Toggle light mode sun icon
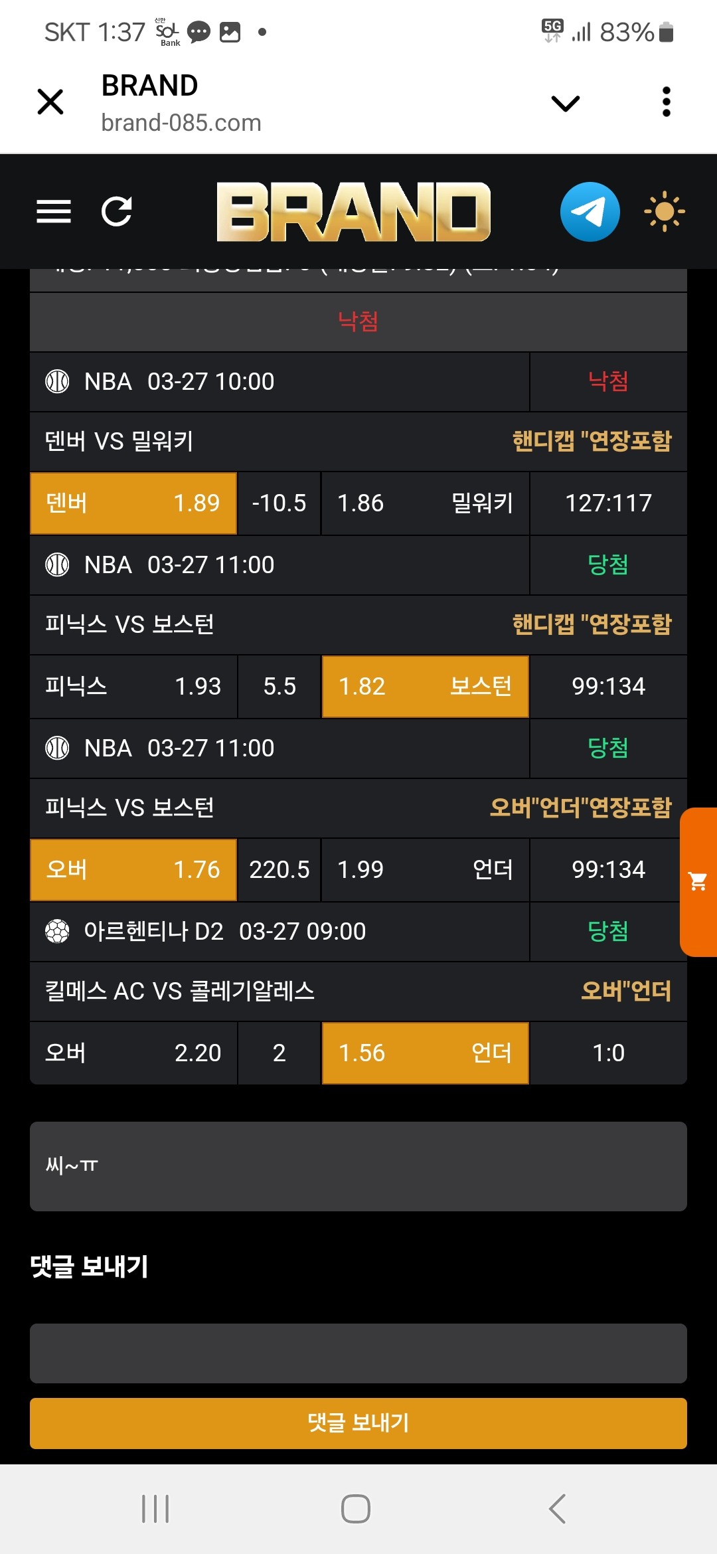 pyautogui.click(x=664, y=212)
